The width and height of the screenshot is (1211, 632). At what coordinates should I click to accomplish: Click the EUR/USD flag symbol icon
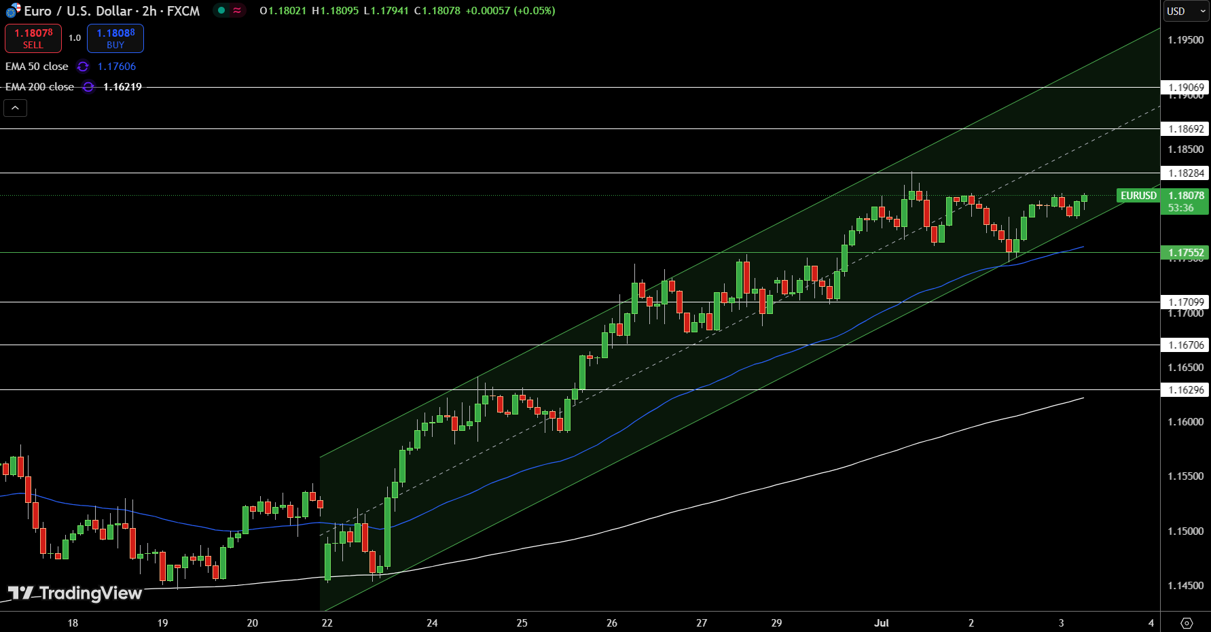tap(13, 10)
